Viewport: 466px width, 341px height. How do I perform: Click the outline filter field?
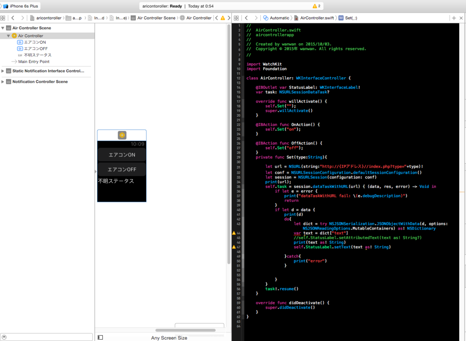point(47,337)
